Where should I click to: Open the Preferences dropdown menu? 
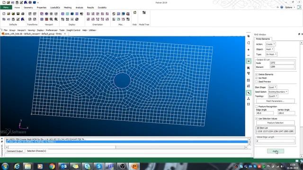point(52,30)
